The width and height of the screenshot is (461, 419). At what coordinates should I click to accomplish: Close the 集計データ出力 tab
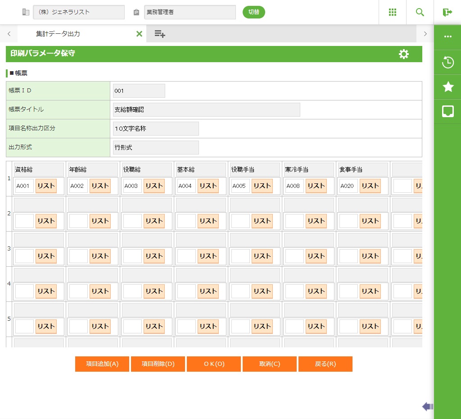[139, 34]
